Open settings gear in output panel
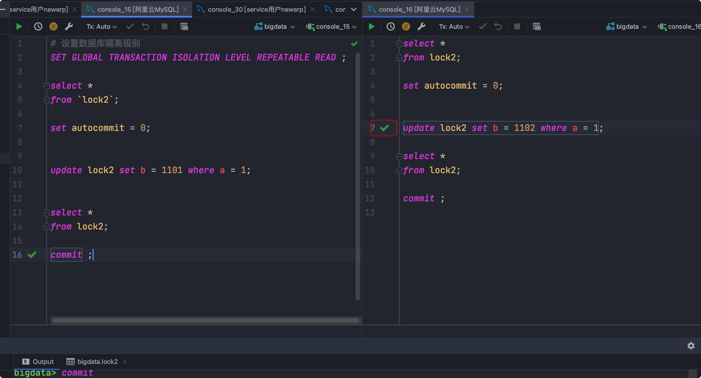The width and height of the screenshot is (701, 378). pyautogui.click(x=691, y=346)
